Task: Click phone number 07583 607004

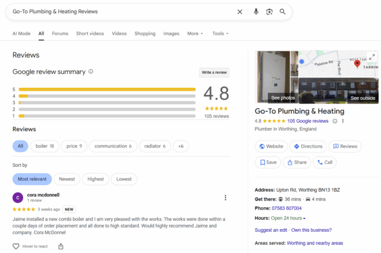Action: pyautogui.click(x=286, y=208)
